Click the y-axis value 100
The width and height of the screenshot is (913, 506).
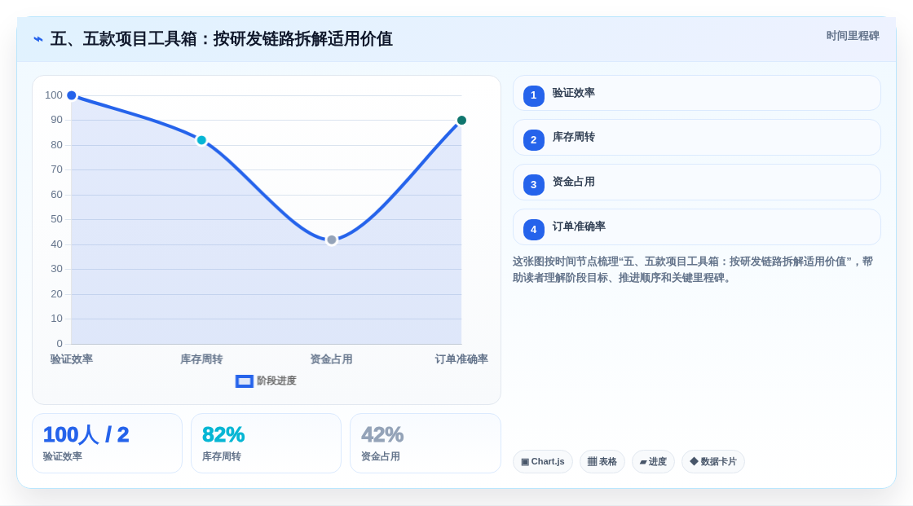[x=54, y=95]
